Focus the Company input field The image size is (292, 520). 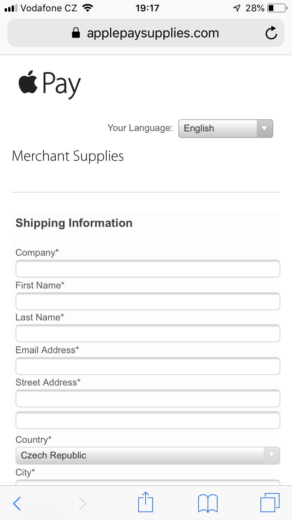click(148, 269)
